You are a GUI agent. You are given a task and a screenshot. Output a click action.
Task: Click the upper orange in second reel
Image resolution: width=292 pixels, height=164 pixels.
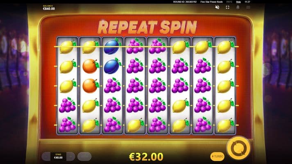click(91, 66)
